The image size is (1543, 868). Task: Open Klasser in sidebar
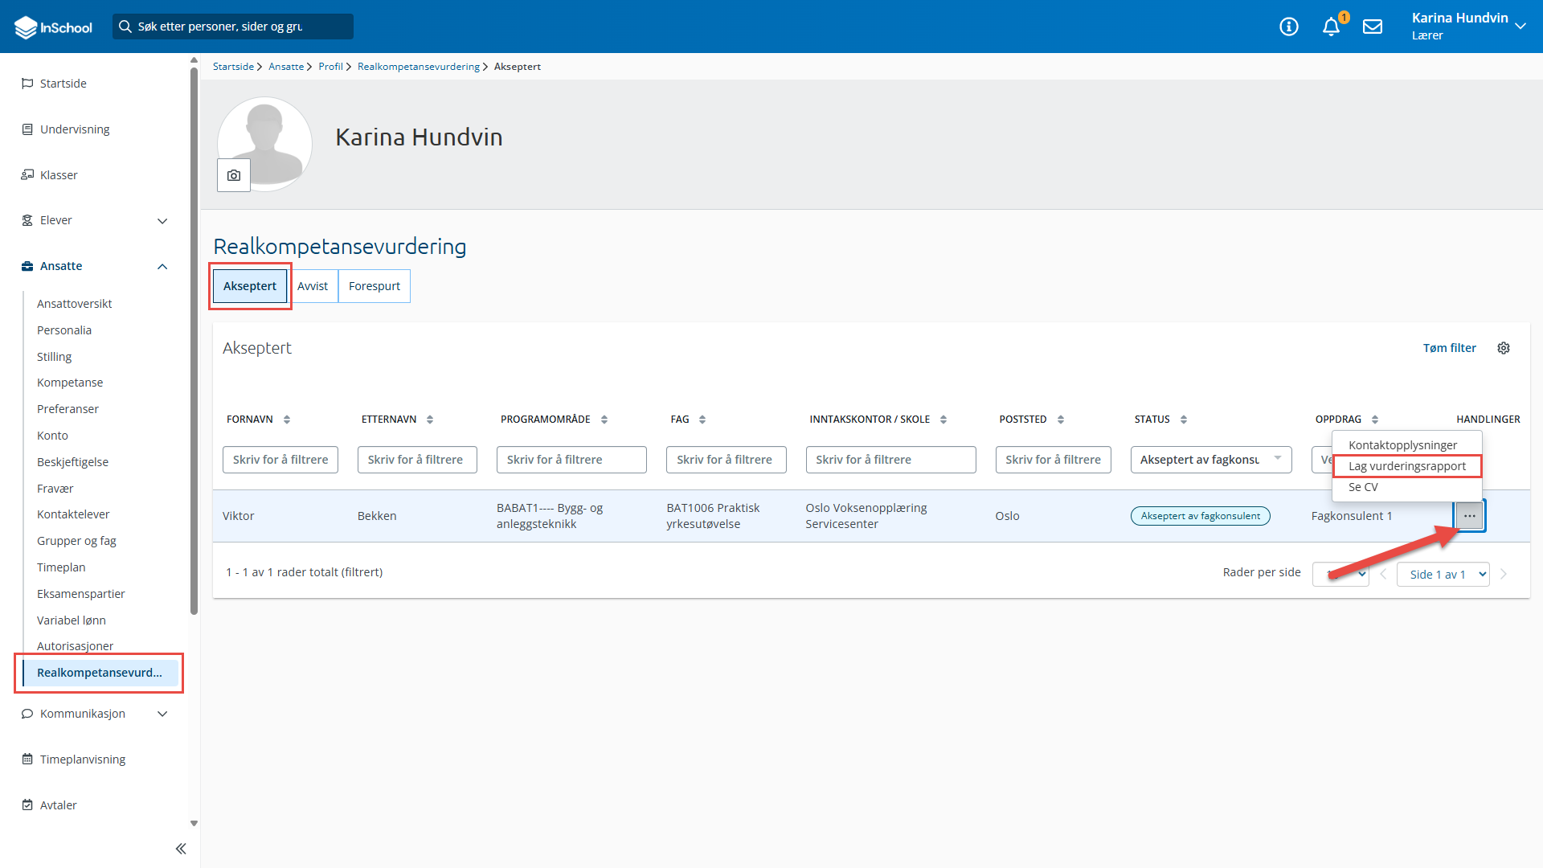(x=59, y=175)
